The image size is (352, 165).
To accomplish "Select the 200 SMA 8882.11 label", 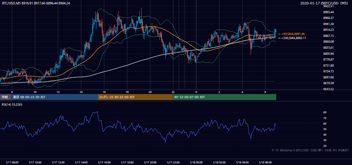I will click(292, 38).
